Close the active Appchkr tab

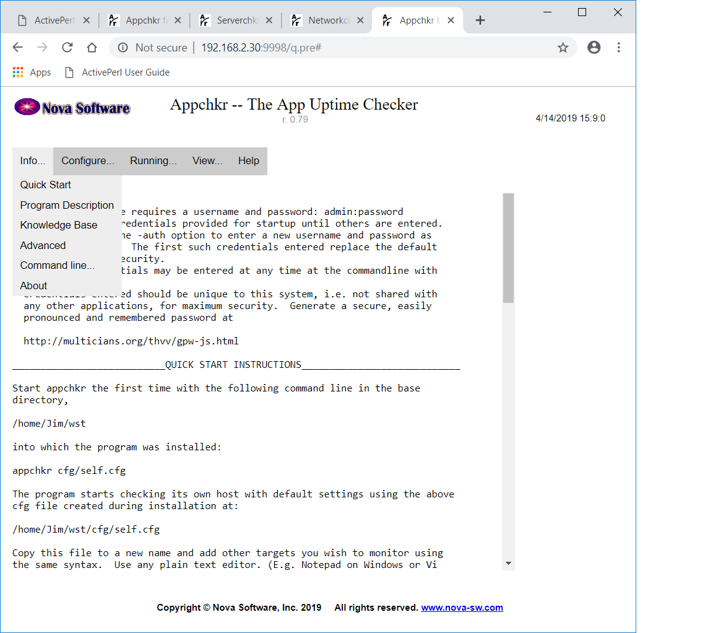[x=451, y=20]
